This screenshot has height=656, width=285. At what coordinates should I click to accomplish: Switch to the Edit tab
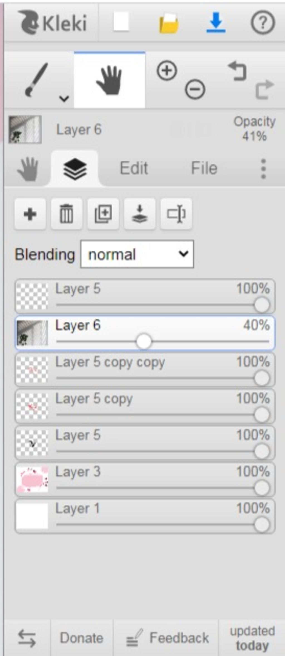(x=134, y=168)
